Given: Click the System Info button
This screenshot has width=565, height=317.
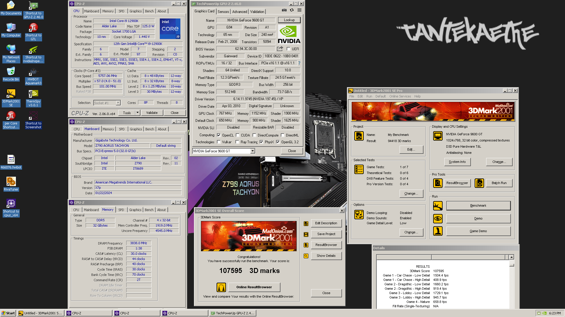Looking at the screenshot, I should (x=457, y=162).
